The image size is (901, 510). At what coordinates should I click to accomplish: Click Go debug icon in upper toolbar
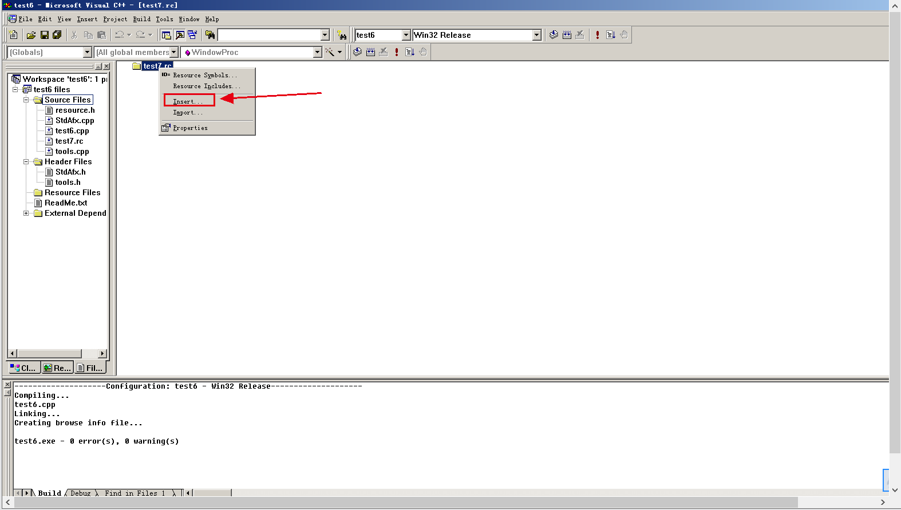pos(611,35)
